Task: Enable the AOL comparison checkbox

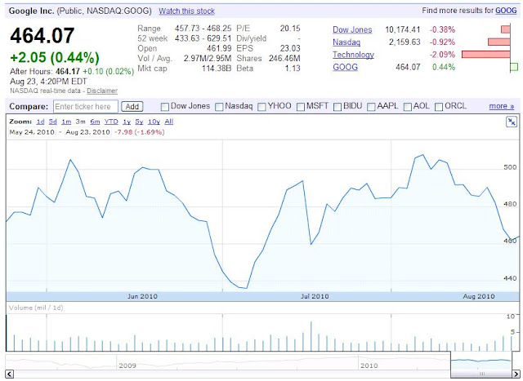Action: [x=408, y=107]
